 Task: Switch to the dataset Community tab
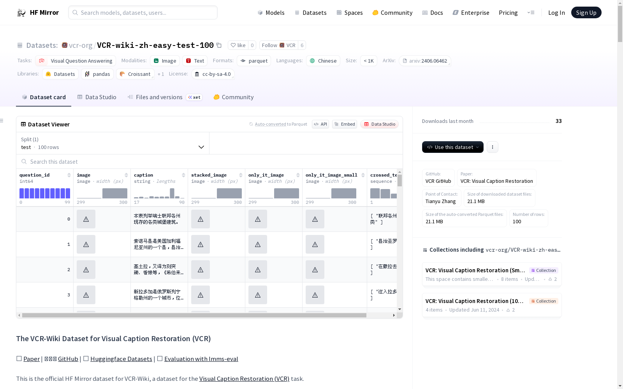click(x=233, y=97)
